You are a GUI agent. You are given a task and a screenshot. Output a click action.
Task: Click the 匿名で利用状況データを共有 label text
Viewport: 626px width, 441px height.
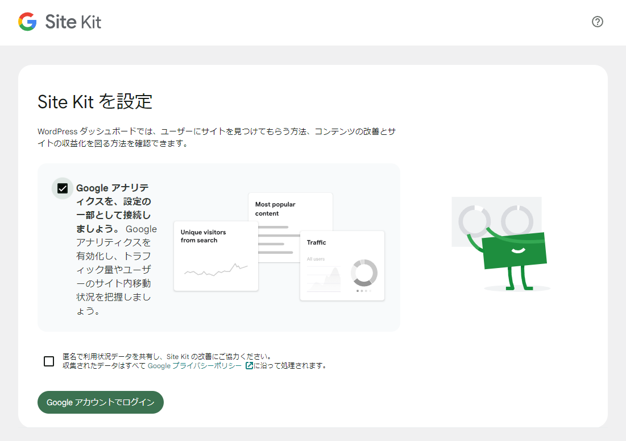point(167,357)
